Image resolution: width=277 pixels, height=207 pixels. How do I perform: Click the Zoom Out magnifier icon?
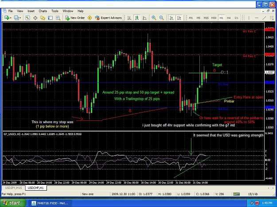coord(161,18)
